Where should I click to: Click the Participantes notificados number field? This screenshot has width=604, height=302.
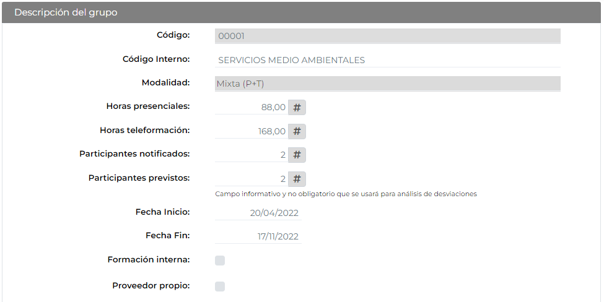[x=251, y=155]
